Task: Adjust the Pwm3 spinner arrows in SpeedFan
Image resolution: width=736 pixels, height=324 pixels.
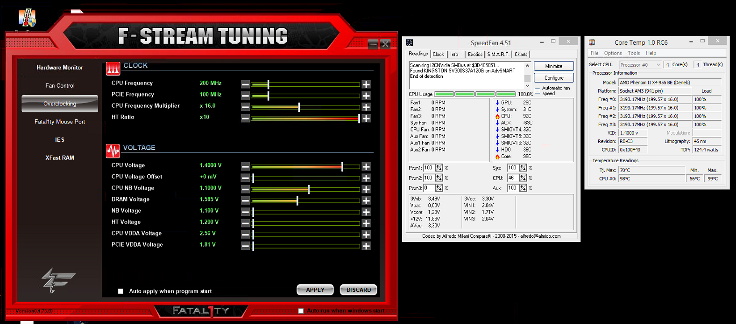Action: [x=439, y=188]
